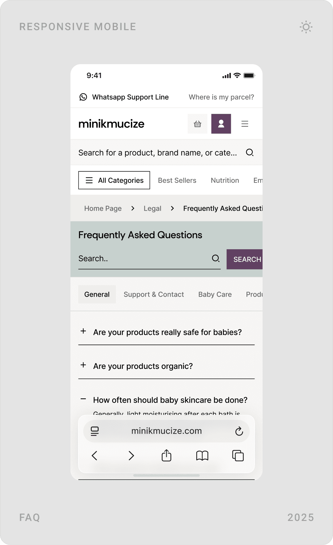Open All Categories menu
333x545 pixels.
[x=114, y=180]
